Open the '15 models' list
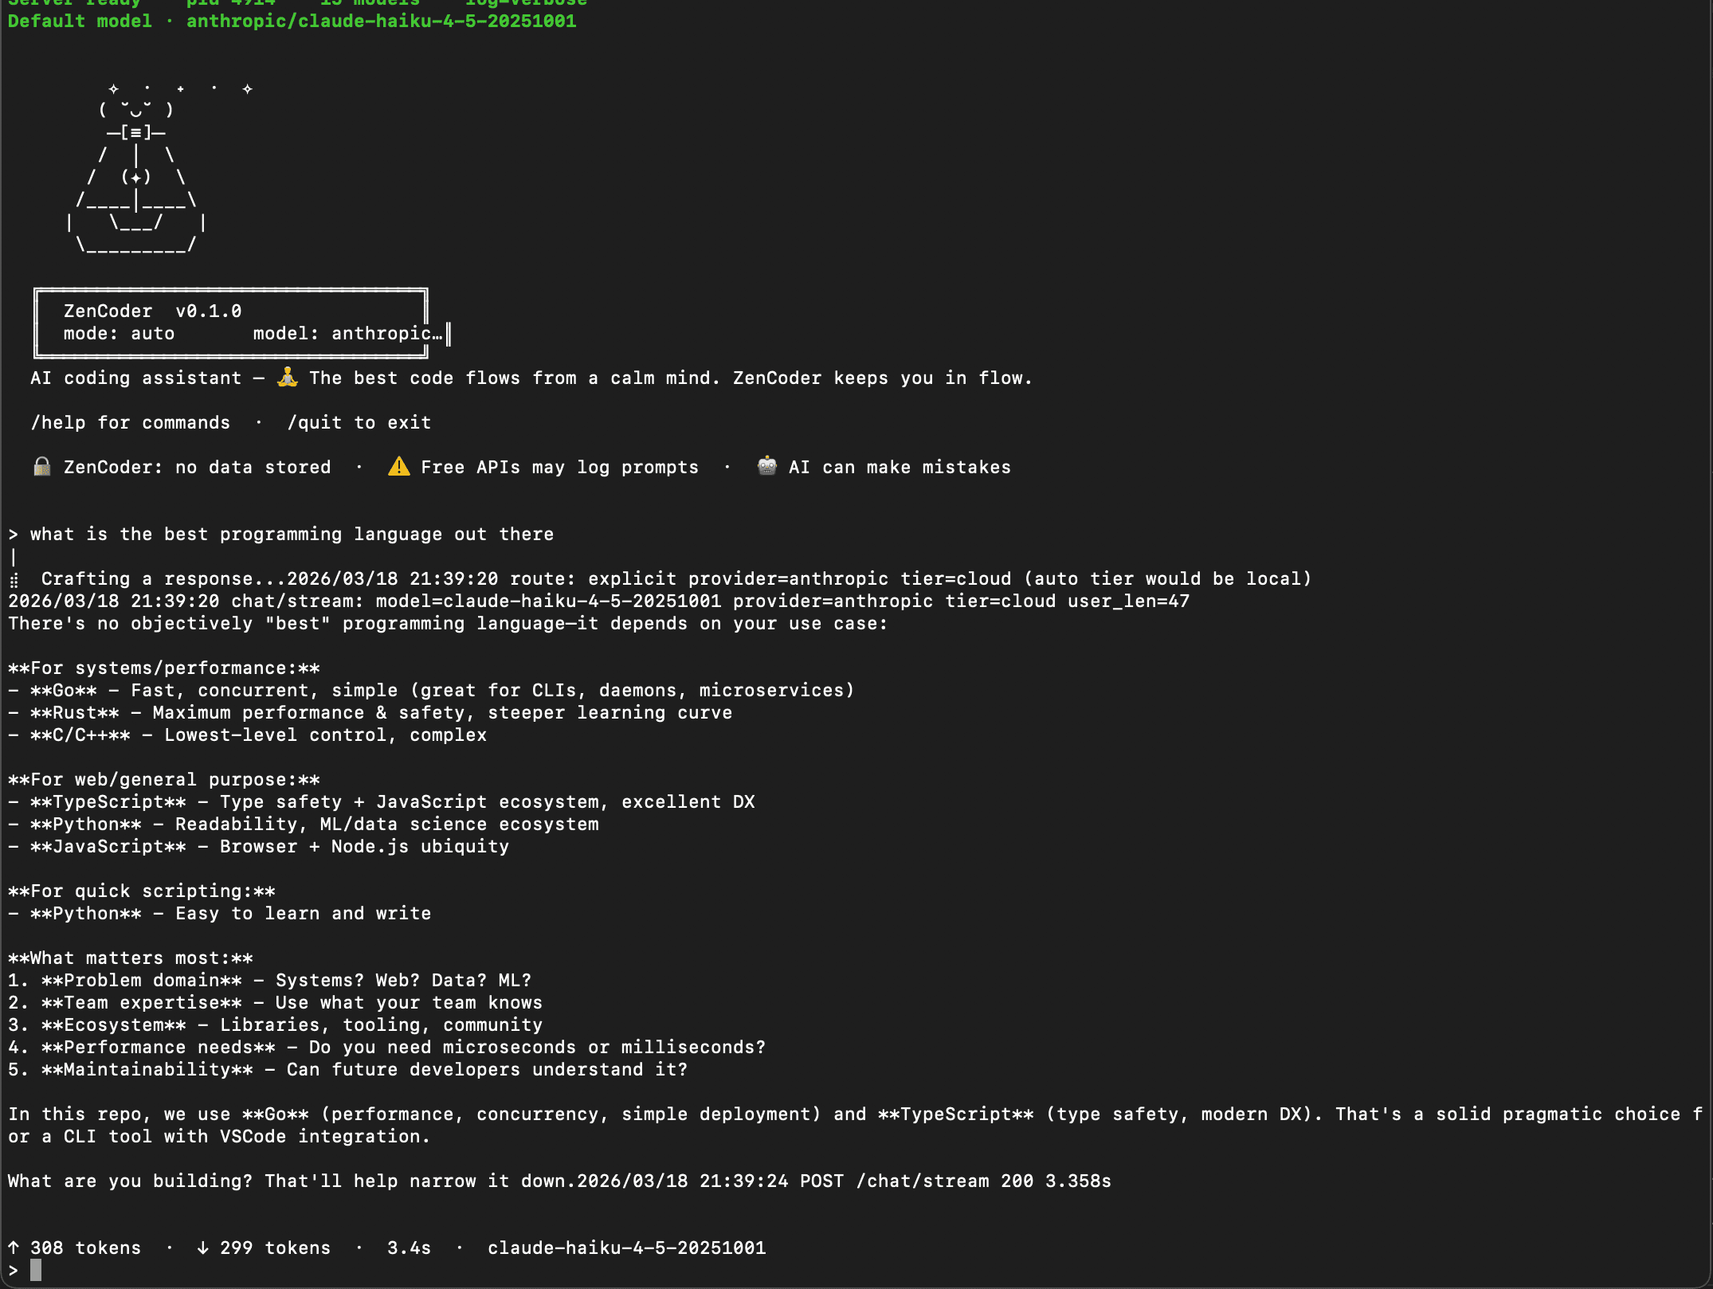1713x1289 pixels. pos(371,3)
